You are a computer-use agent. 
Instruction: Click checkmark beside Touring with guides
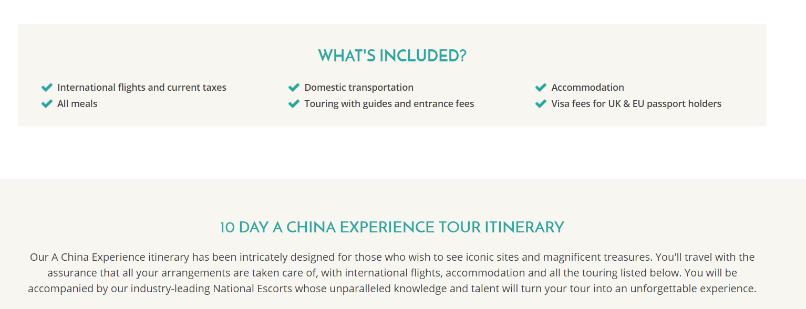[294, 103]
